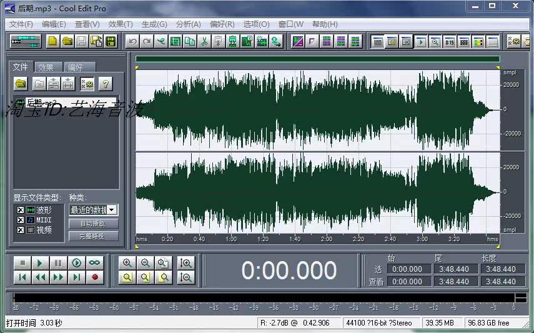This screenshot has height=333, width=534.
Task: Open the 效果(T) menu
Action: point(121,24)
